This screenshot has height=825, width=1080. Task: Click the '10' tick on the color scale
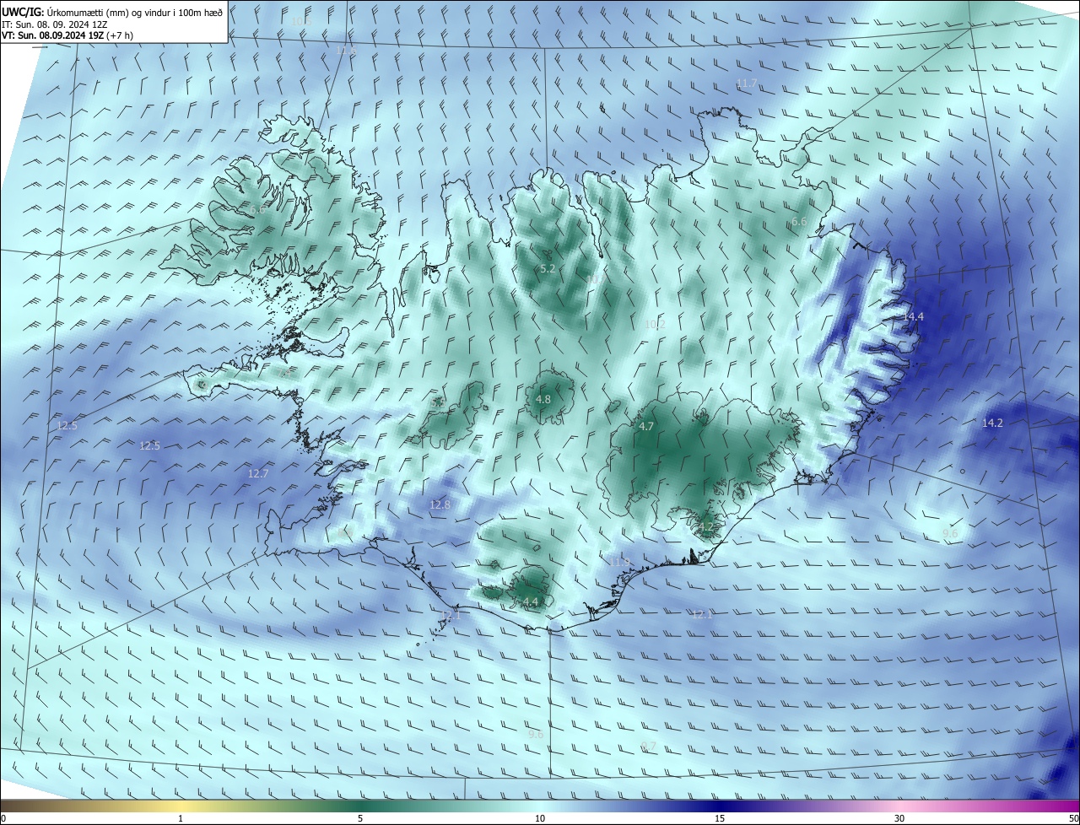coord(540,818)
